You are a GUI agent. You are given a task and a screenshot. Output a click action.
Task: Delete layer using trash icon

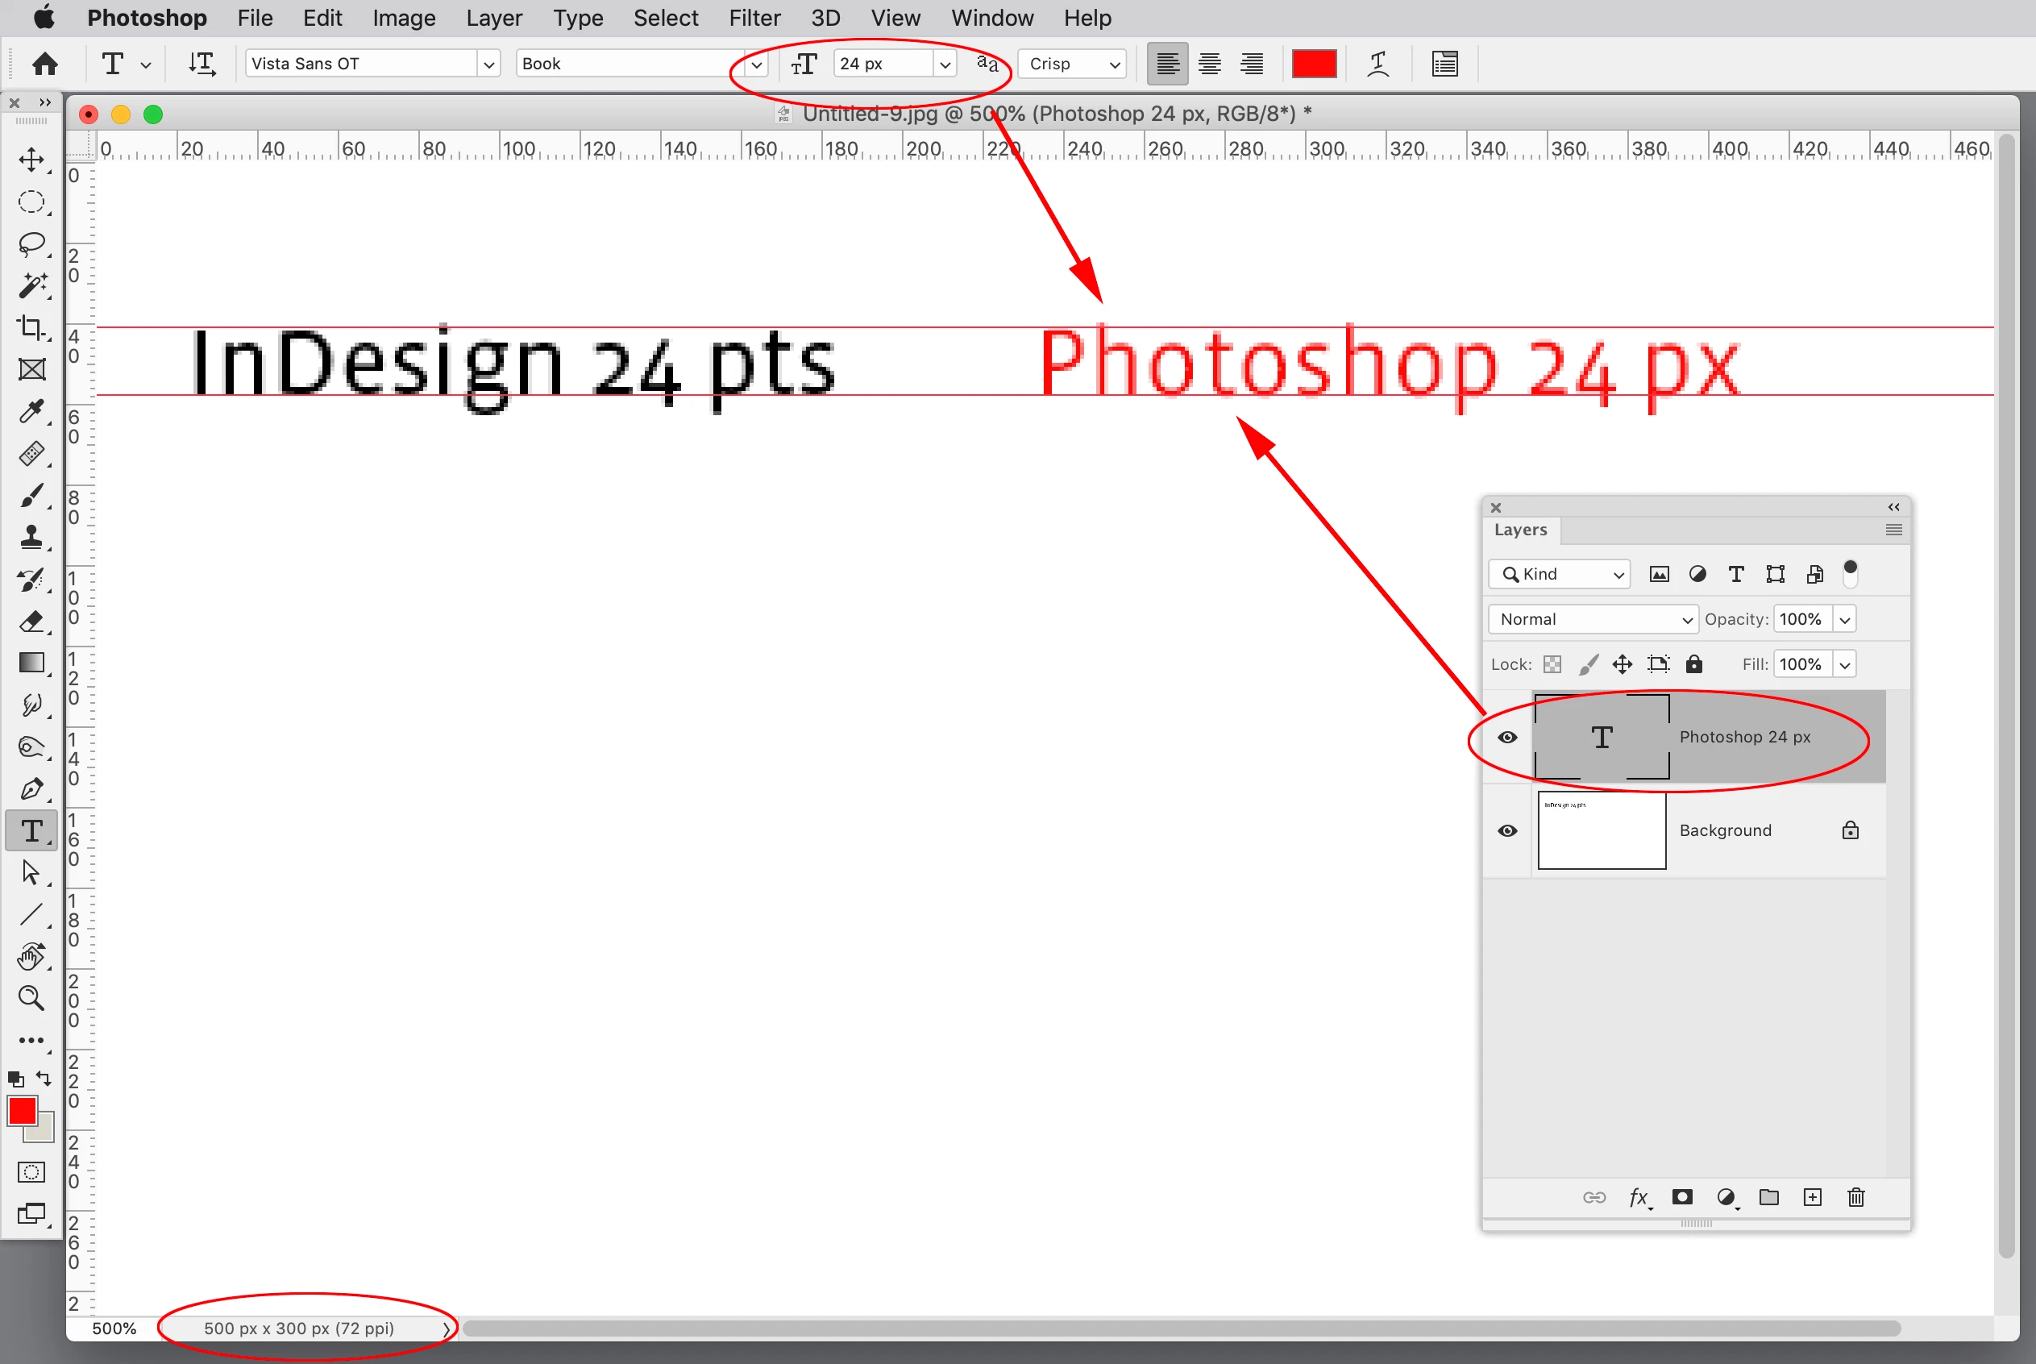click(x=1856, y=1197)
